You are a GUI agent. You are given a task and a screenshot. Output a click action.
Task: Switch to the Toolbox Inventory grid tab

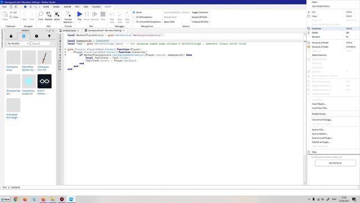click(24, 36)
